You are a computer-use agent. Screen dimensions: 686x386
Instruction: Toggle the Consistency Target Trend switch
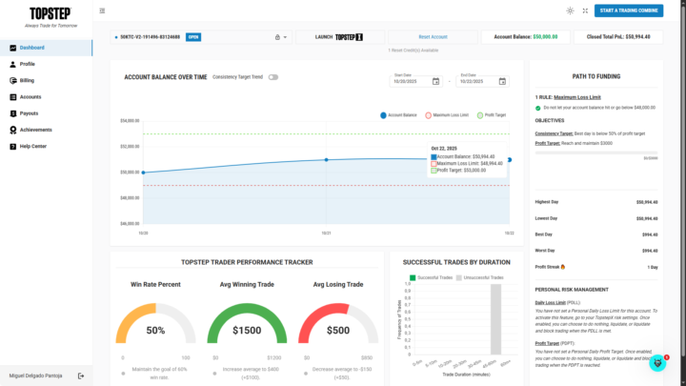point(273,77)
